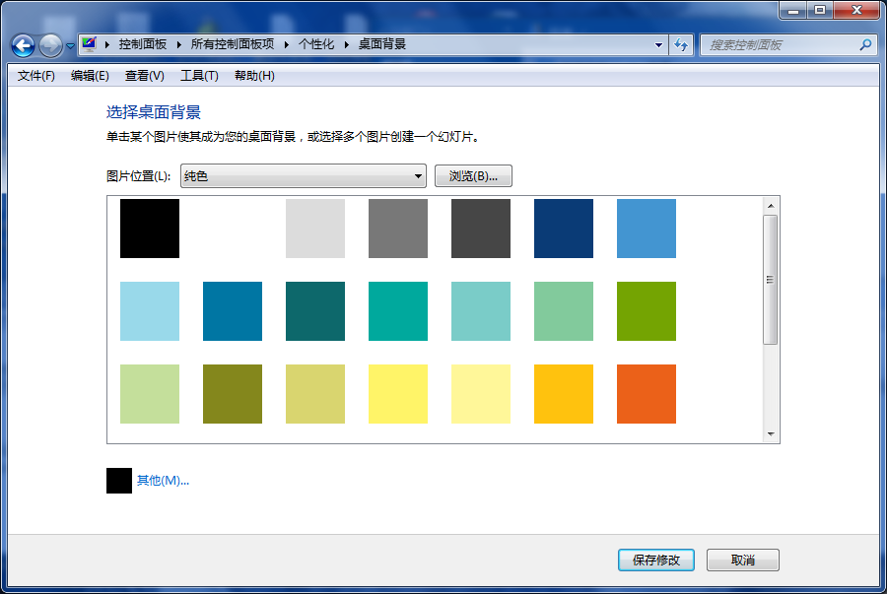Open the 文件(F) menu
Viewport: 887px width, 594px height.
click(x=36, y=76)
